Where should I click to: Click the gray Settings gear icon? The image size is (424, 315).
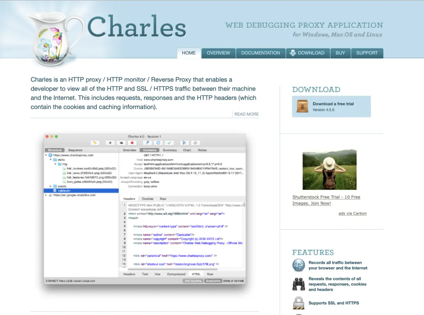(x=195, y=143)
